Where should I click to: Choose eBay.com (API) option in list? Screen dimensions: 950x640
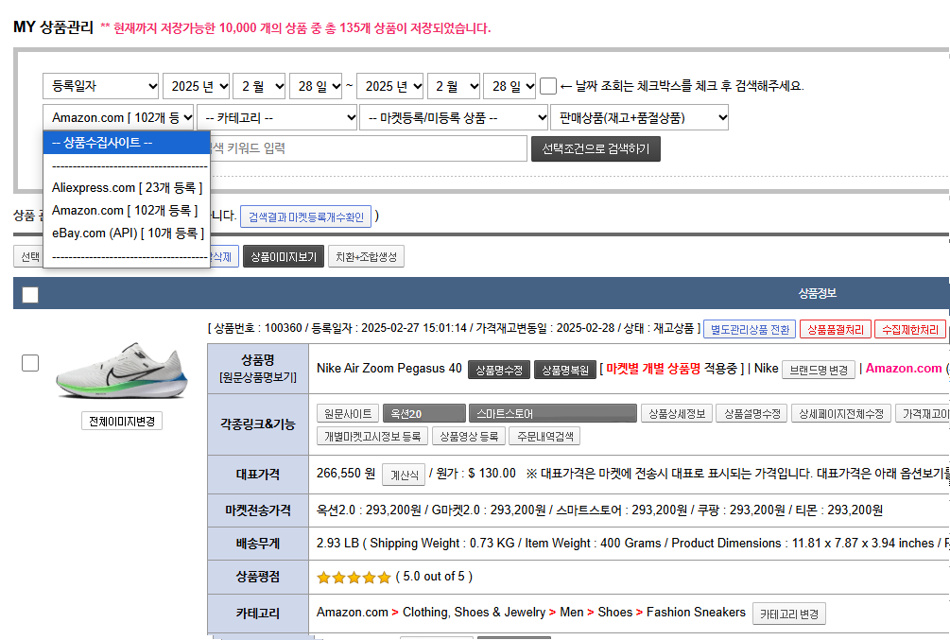coord(127,234)
